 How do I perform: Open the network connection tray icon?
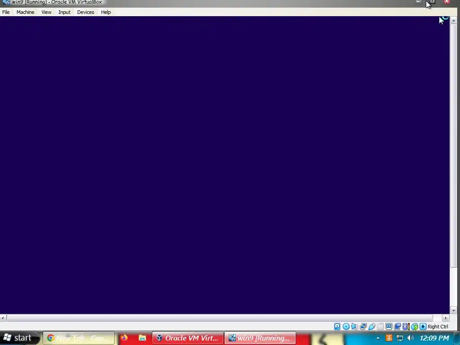coord(399,338)
